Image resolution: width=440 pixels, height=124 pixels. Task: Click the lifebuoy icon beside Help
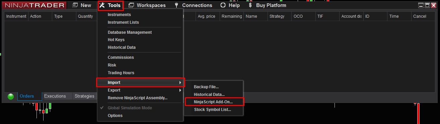pyautogui.click(x=223, y=5)
